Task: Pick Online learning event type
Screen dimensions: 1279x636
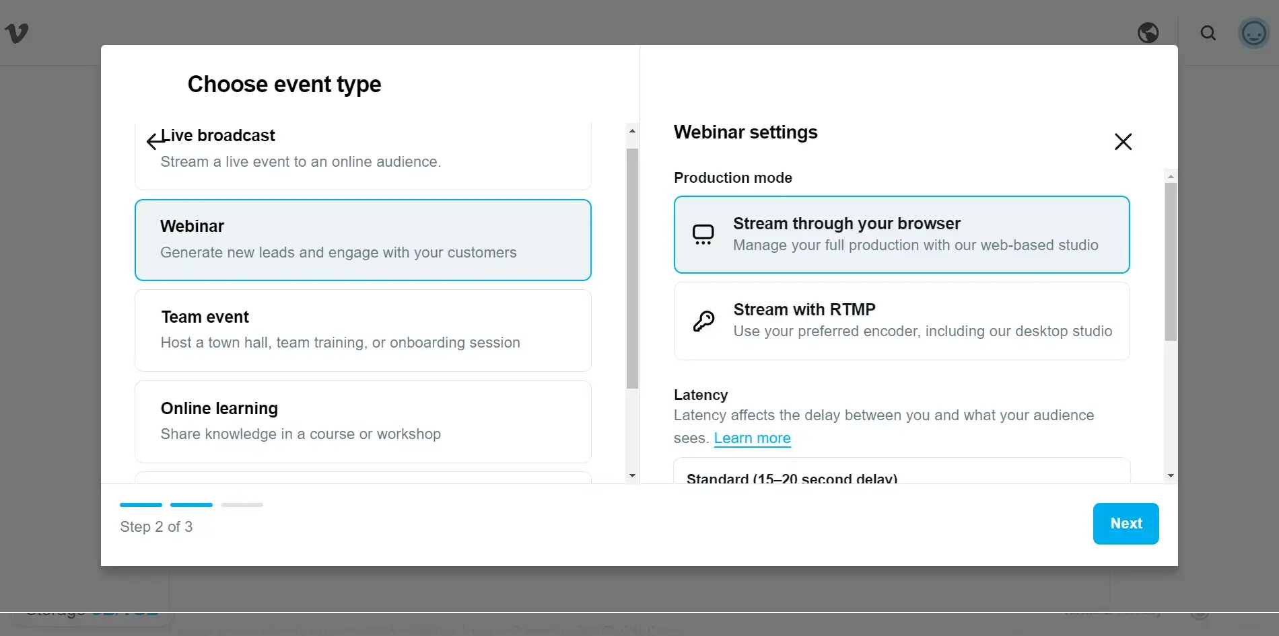Action: click(x=363, y=421)
